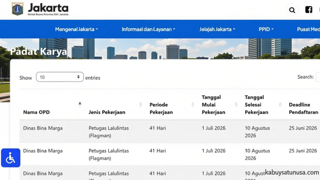
Task: Click first row Petugas Lalulintas (Flagman)
Action: click(x=109, y=132)
